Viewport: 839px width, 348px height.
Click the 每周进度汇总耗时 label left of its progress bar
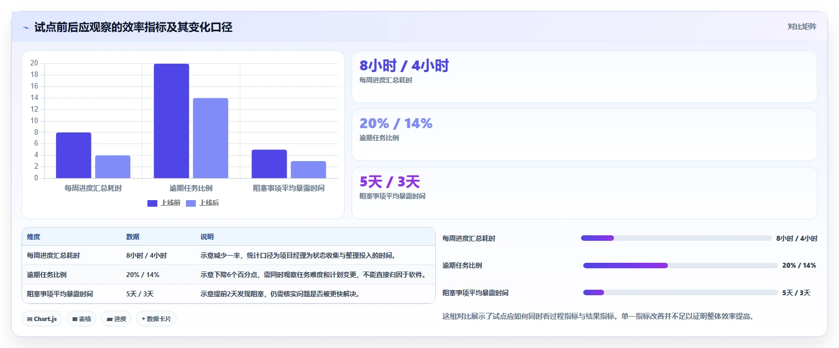pos(469,239)
